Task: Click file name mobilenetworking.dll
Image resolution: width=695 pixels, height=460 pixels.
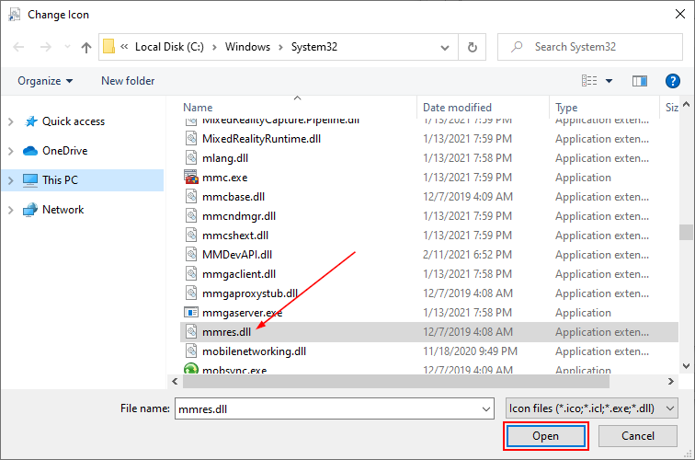Action: [x=254, y=351]
